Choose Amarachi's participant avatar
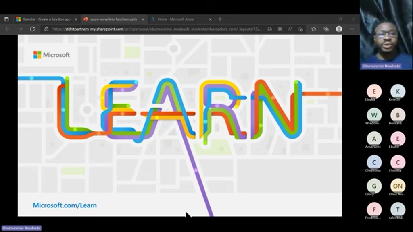This screenshot has height=232, width=413. (374, 139)
